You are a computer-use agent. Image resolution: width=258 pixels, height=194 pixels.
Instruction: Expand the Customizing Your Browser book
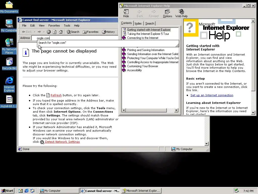(x=140, y=66)
